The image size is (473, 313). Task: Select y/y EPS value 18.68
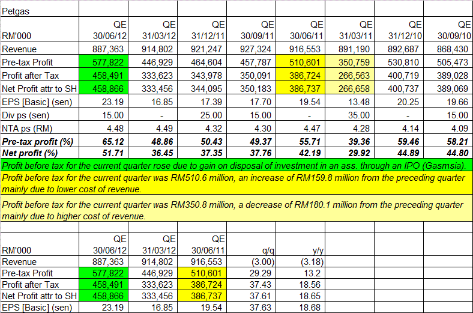coord(301,307)
